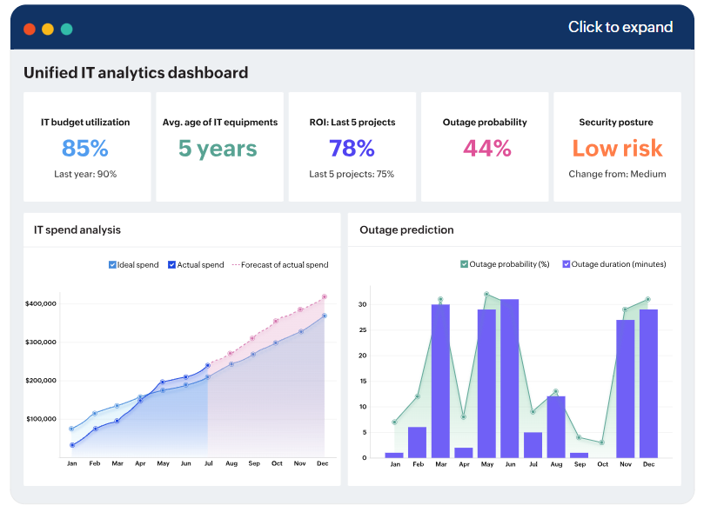724x512 pixels.
Task: Toggle the Ideal spend legend checkbox
Action: [x=114, y=264]
